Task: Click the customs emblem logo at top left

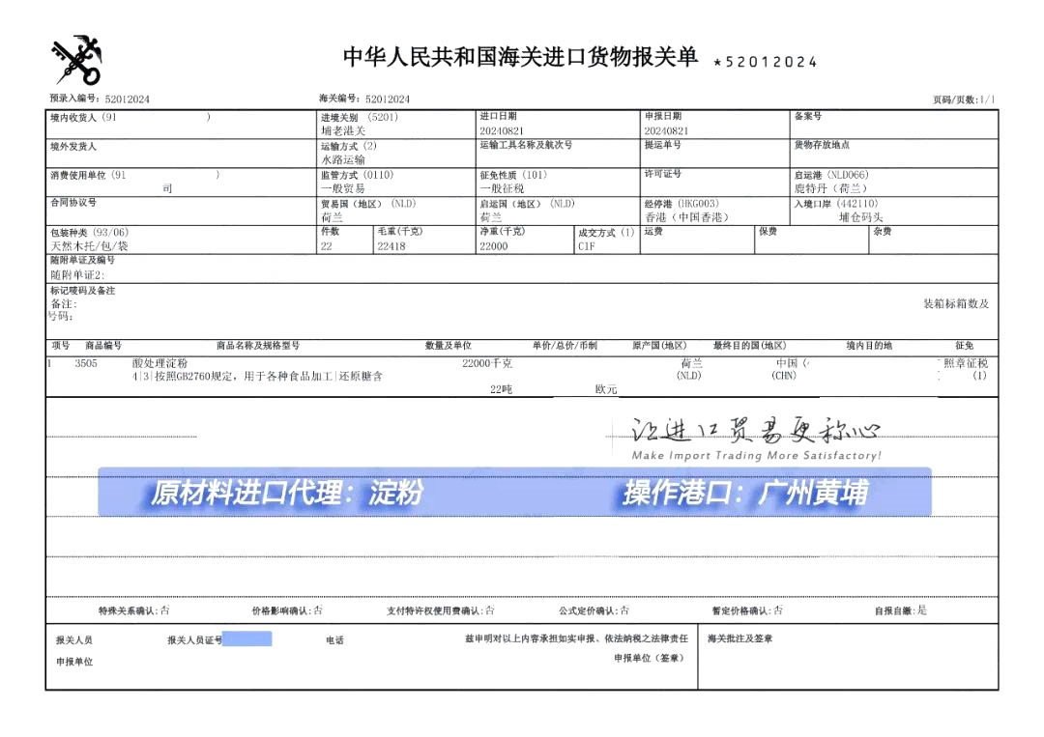Action: pyautogui.click(x=76, y=60)
